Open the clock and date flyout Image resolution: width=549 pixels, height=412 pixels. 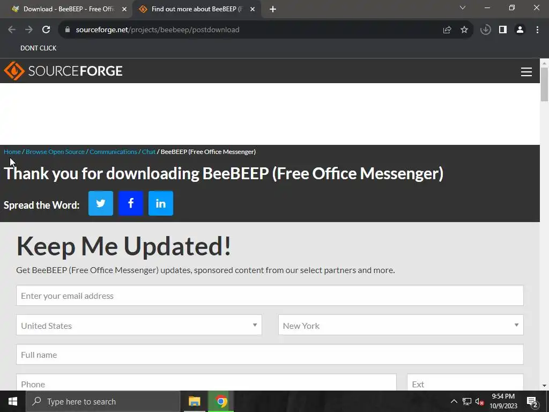[503, 401]
